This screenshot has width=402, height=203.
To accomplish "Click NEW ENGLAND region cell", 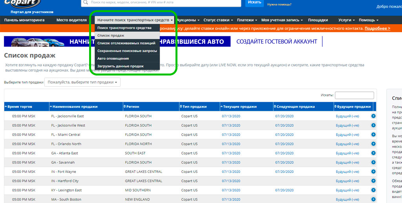I will coord(137,199).
